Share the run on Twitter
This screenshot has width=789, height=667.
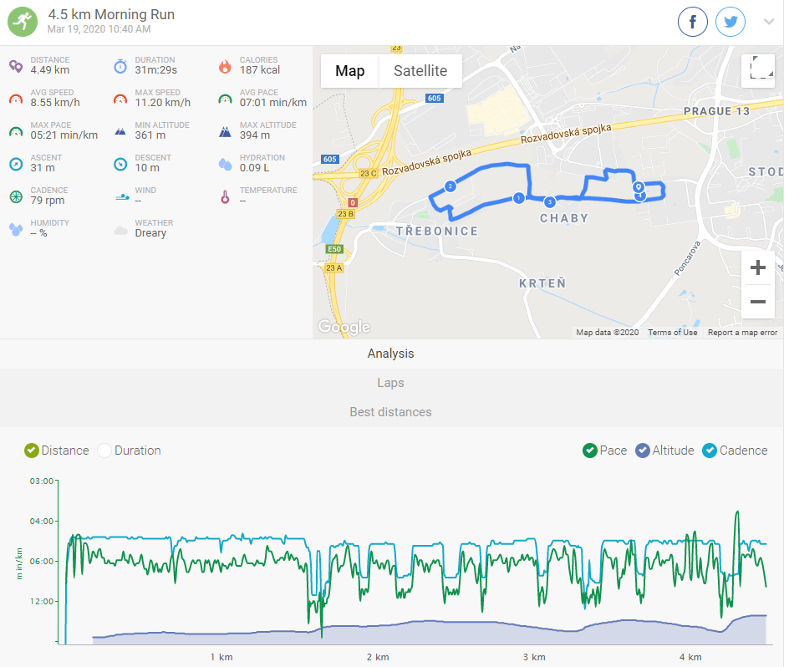730,22
